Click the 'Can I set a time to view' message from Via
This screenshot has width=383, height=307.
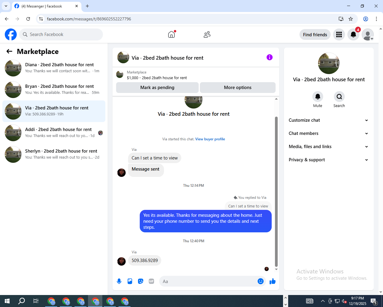tap(155, 158)
